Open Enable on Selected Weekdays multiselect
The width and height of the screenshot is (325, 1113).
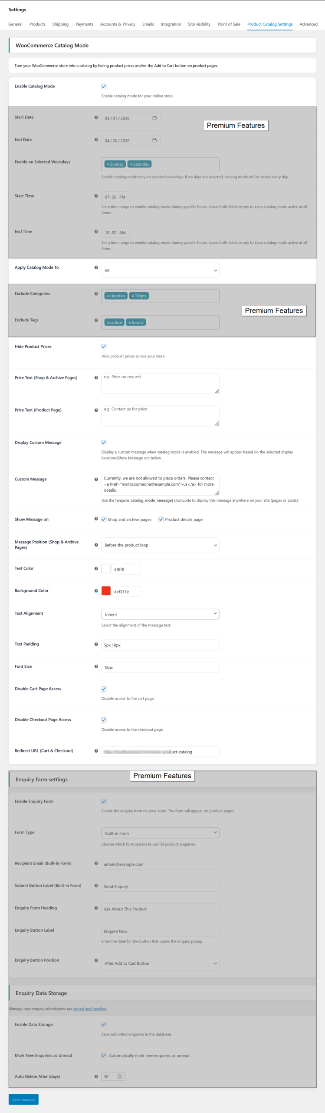click(x=160, y=164)
